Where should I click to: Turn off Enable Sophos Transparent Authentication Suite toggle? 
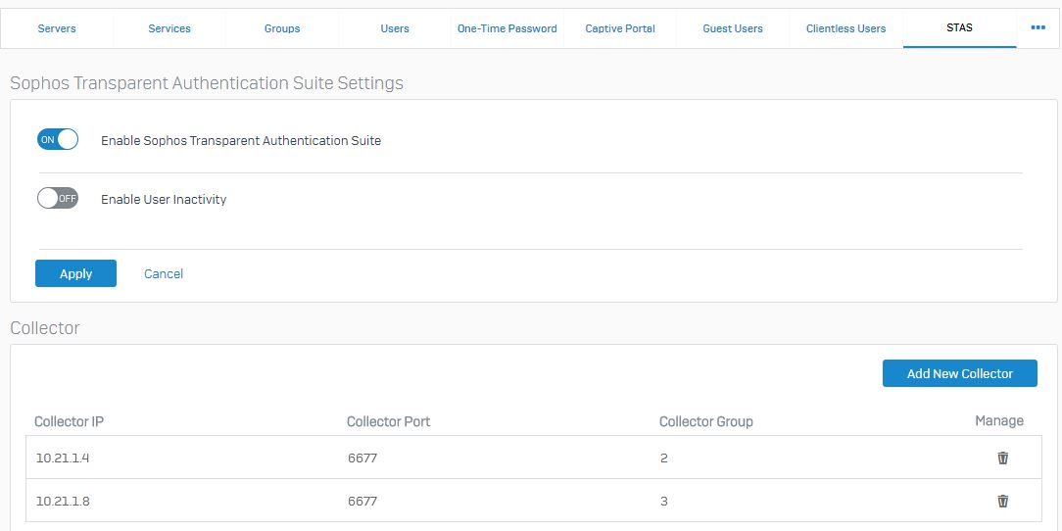coord(58,139)
